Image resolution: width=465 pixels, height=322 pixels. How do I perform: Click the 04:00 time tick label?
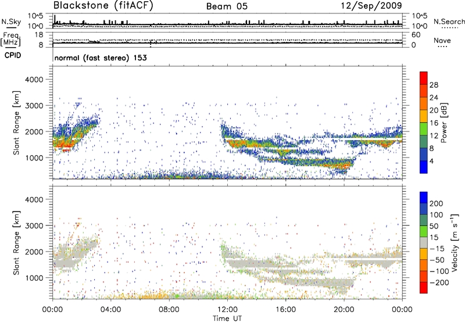point(110,310)
